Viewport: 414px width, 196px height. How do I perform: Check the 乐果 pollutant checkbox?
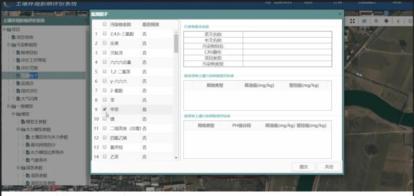(105, 44)
